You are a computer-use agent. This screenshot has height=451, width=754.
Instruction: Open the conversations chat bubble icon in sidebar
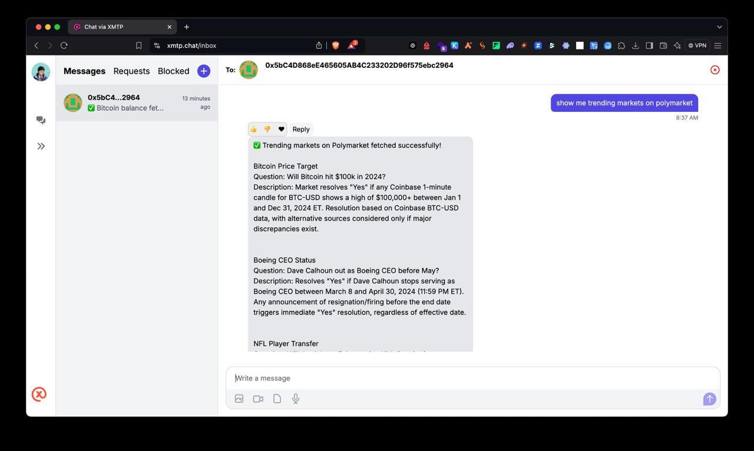[41, 120]
